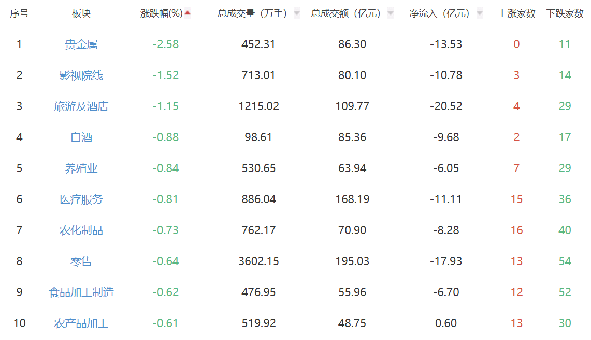
Task: Open the 贵金属 sector link
Action: click(x=81, y=44)
